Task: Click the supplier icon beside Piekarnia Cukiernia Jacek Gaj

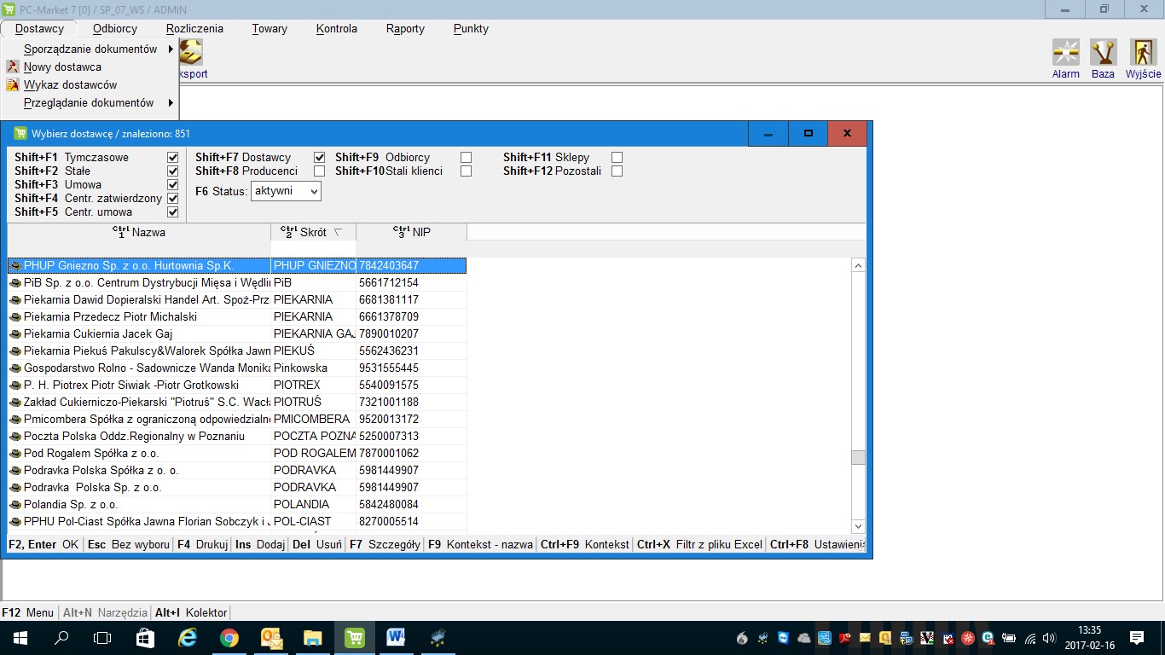Action: click(15, 333)
